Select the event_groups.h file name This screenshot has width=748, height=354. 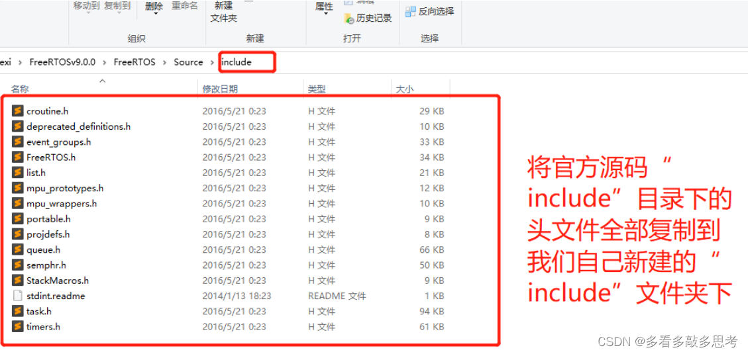click(x=59, y=142)
